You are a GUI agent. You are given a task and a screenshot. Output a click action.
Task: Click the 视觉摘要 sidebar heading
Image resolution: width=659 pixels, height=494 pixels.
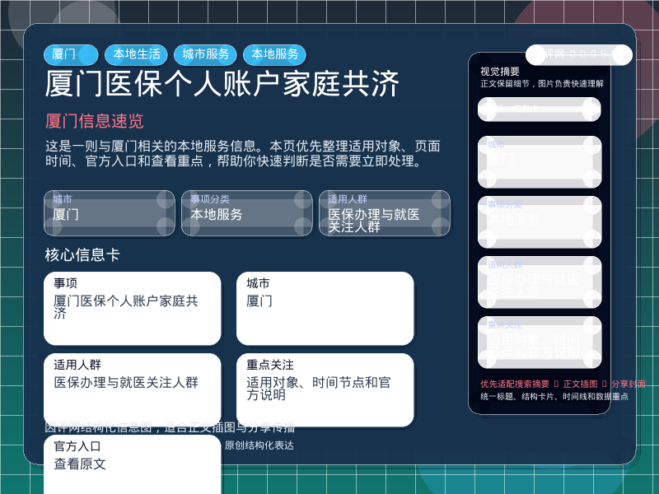point(500,72)
